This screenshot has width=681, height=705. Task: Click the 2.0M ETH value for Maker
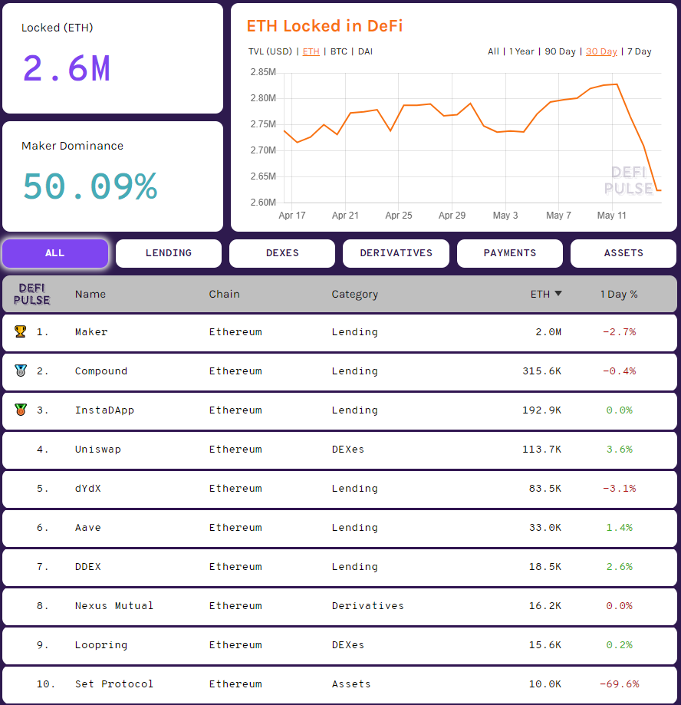tap(548, 332)
